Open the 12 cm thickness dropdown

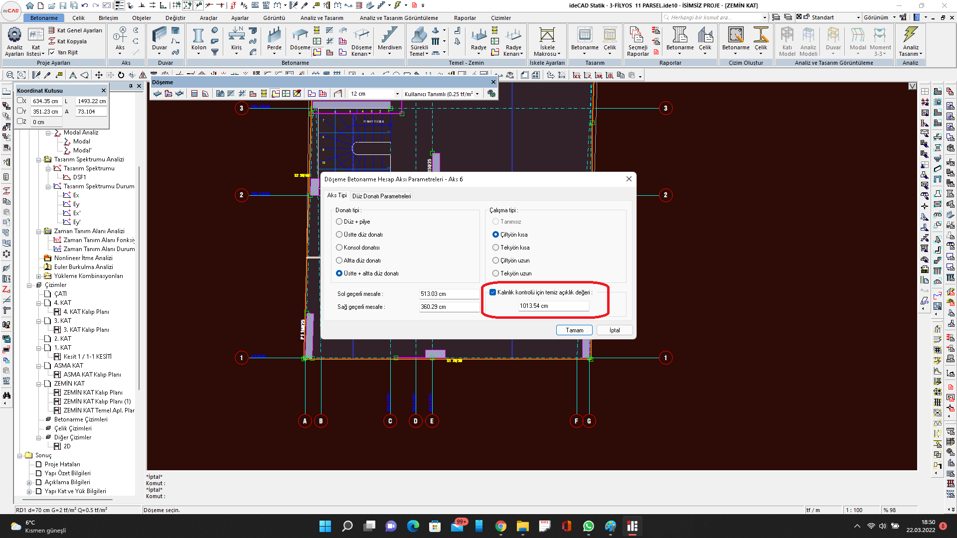(397, 94)
